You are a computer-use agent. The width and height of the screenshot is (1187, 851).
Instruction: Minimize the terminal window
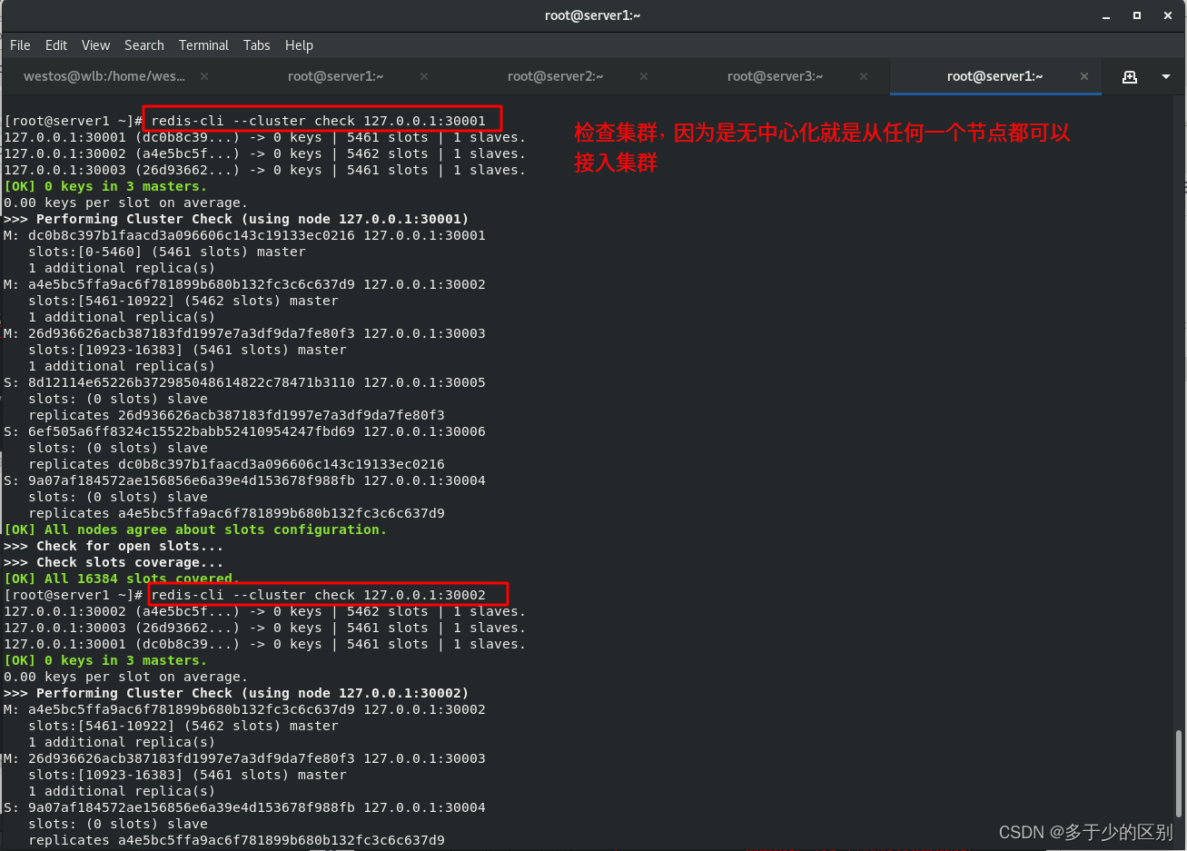(1106, 15)
